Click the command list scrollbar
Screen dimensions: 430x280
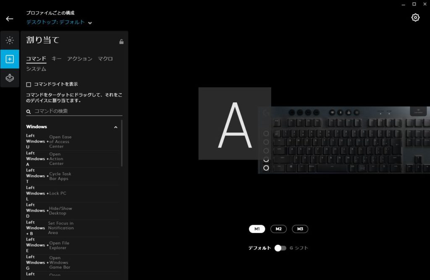tap(122, 143)
